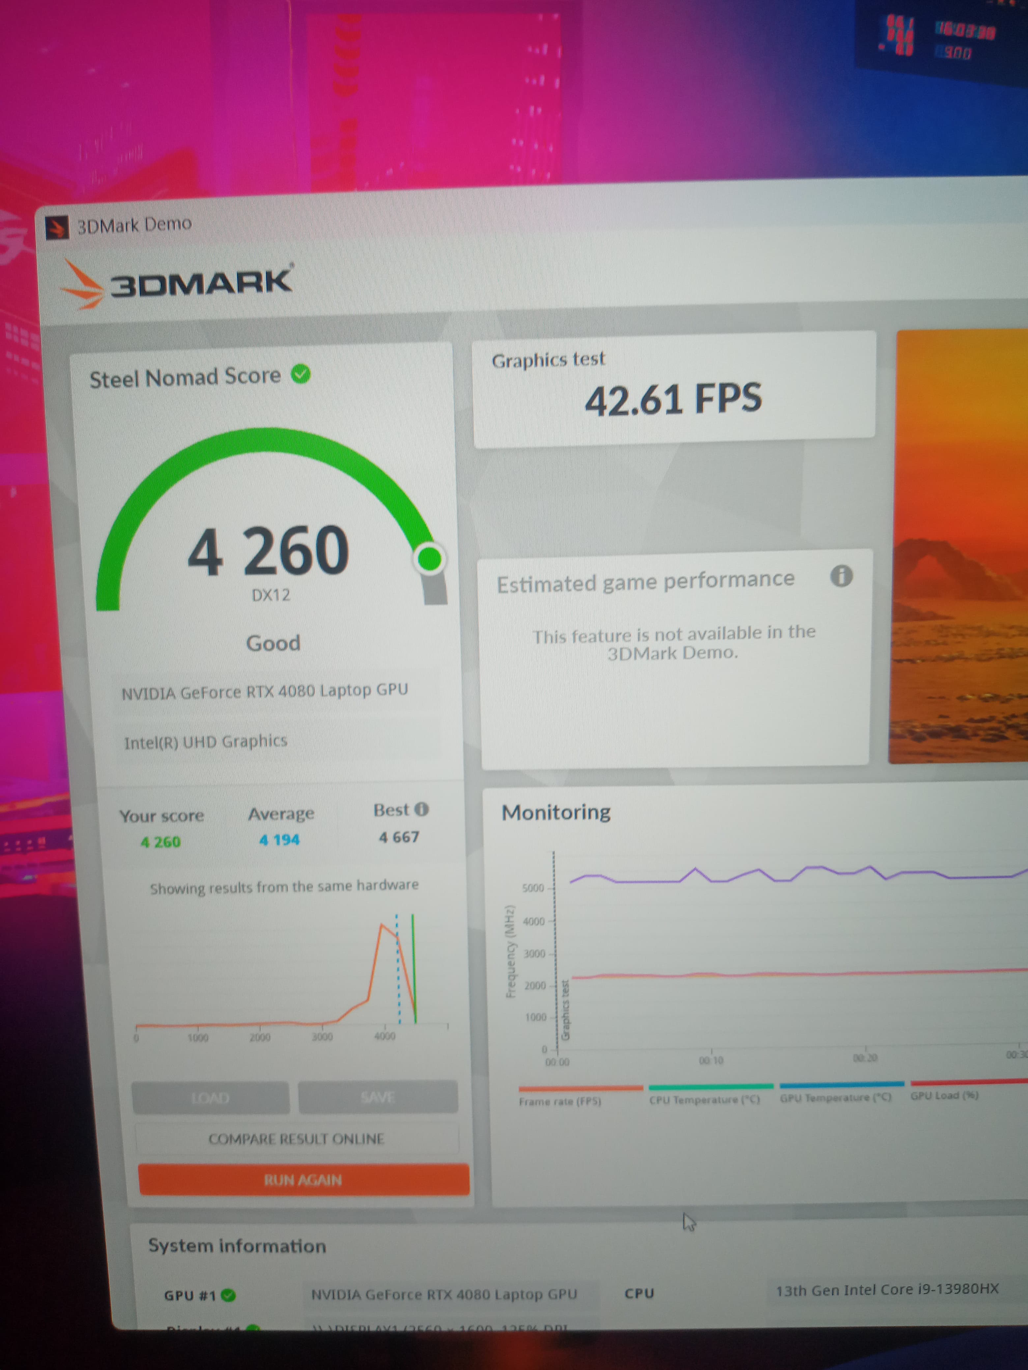This screenshot has height=1370, width=1028.
Task: Toggle the GPU Load (%) legend
Action: click(944, 1095)
